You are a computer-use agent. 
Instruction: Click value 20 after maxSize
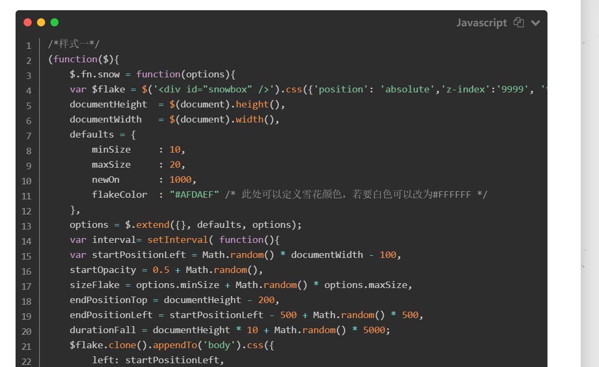175,165
